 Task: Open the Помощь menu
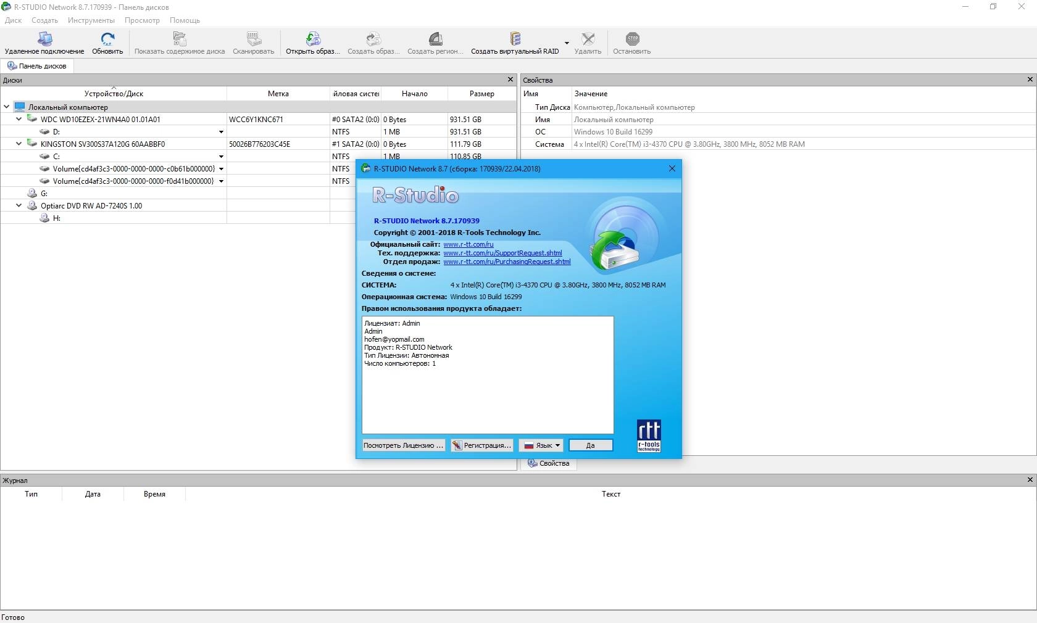(x=185, y=20)
